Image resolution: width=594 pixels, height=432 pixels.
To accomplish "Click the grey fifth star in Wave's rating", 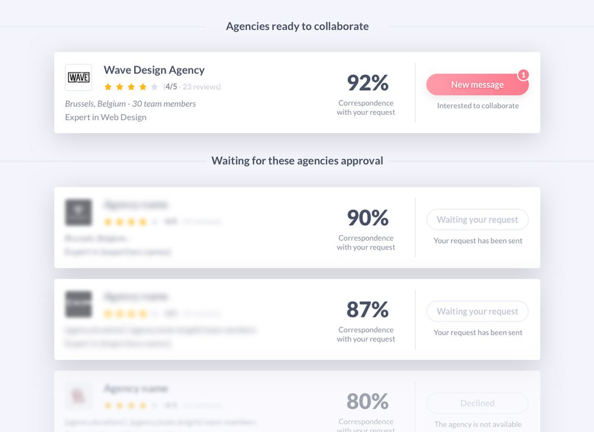I will tap(154, 87).
